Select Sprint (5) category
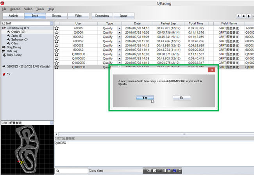 point(17,36)
